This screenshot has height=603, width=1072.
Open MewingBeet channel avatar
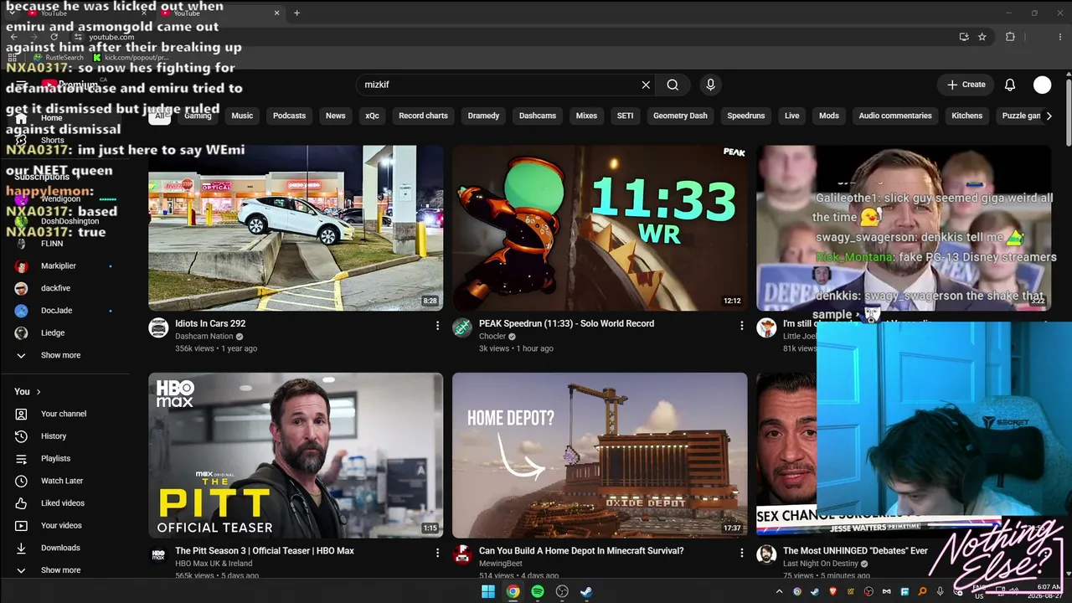pos(462,554)
